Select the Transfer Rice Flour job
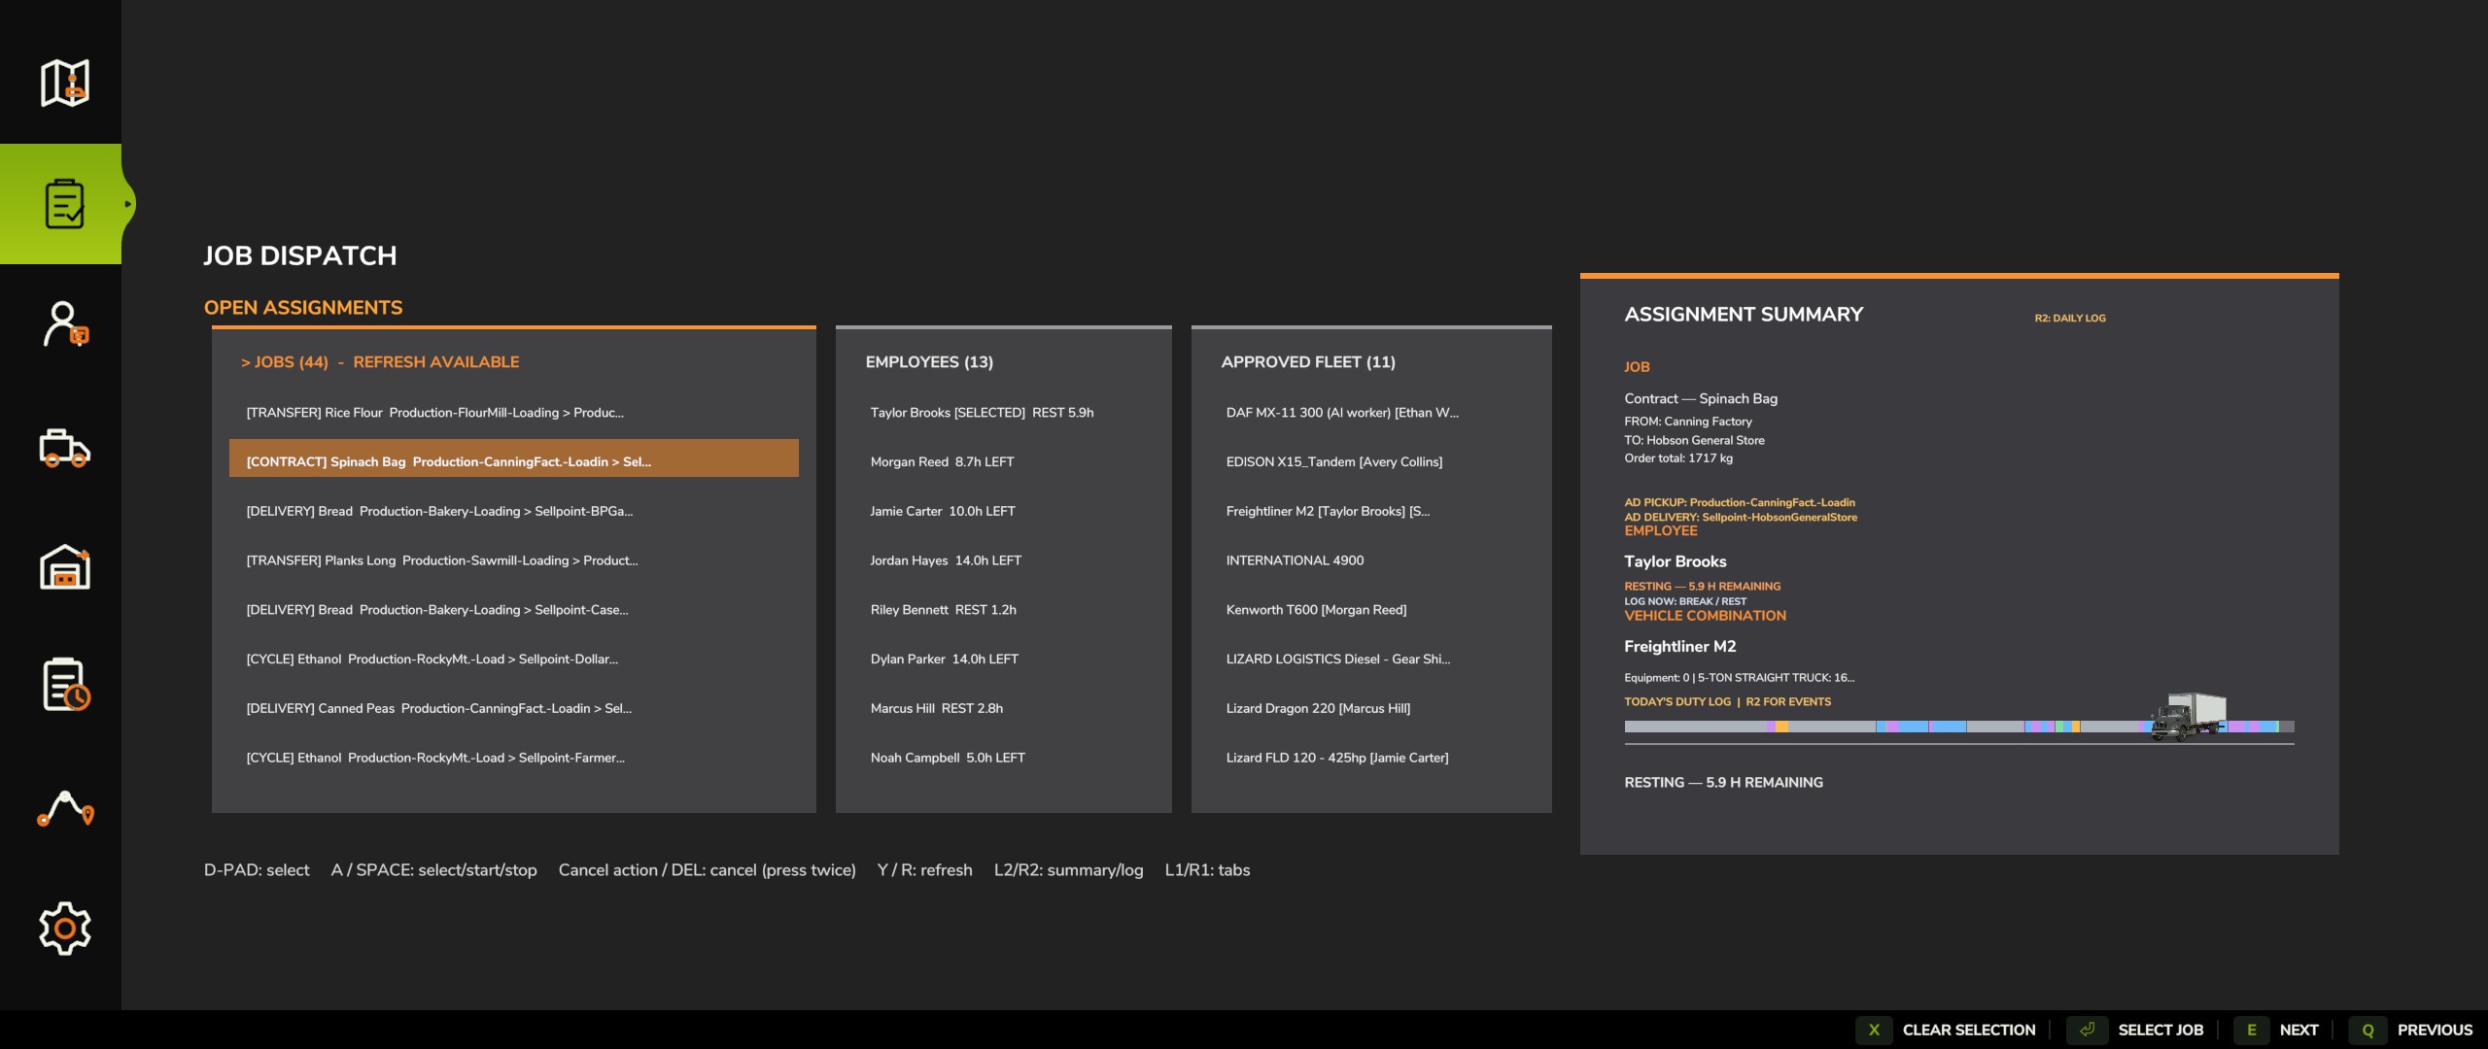 click(514, 413)
